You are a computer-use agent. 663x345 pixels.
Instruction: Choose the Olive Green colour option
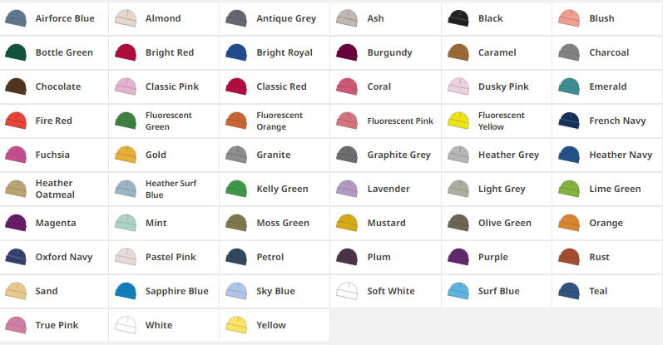[x=497, y=224]
